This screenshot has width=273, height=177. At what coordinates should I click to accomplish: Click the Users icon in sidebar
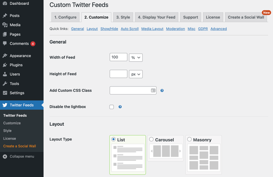click(x=5, y=74)
